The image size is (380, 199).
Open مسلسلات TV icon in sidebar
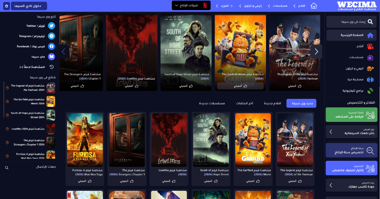pyautogui.click(x=370, y=57)
